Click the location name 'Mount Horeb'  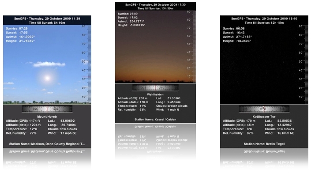click(x=47, y=117)
